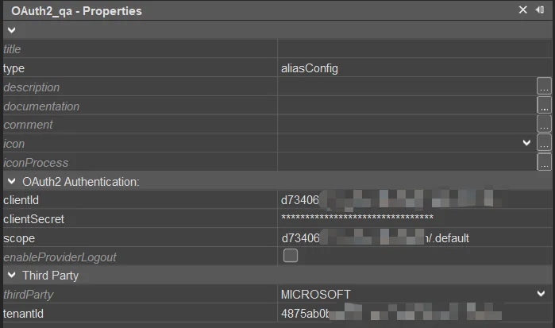Open the ellipsis editor for documentation

point(544,105)
